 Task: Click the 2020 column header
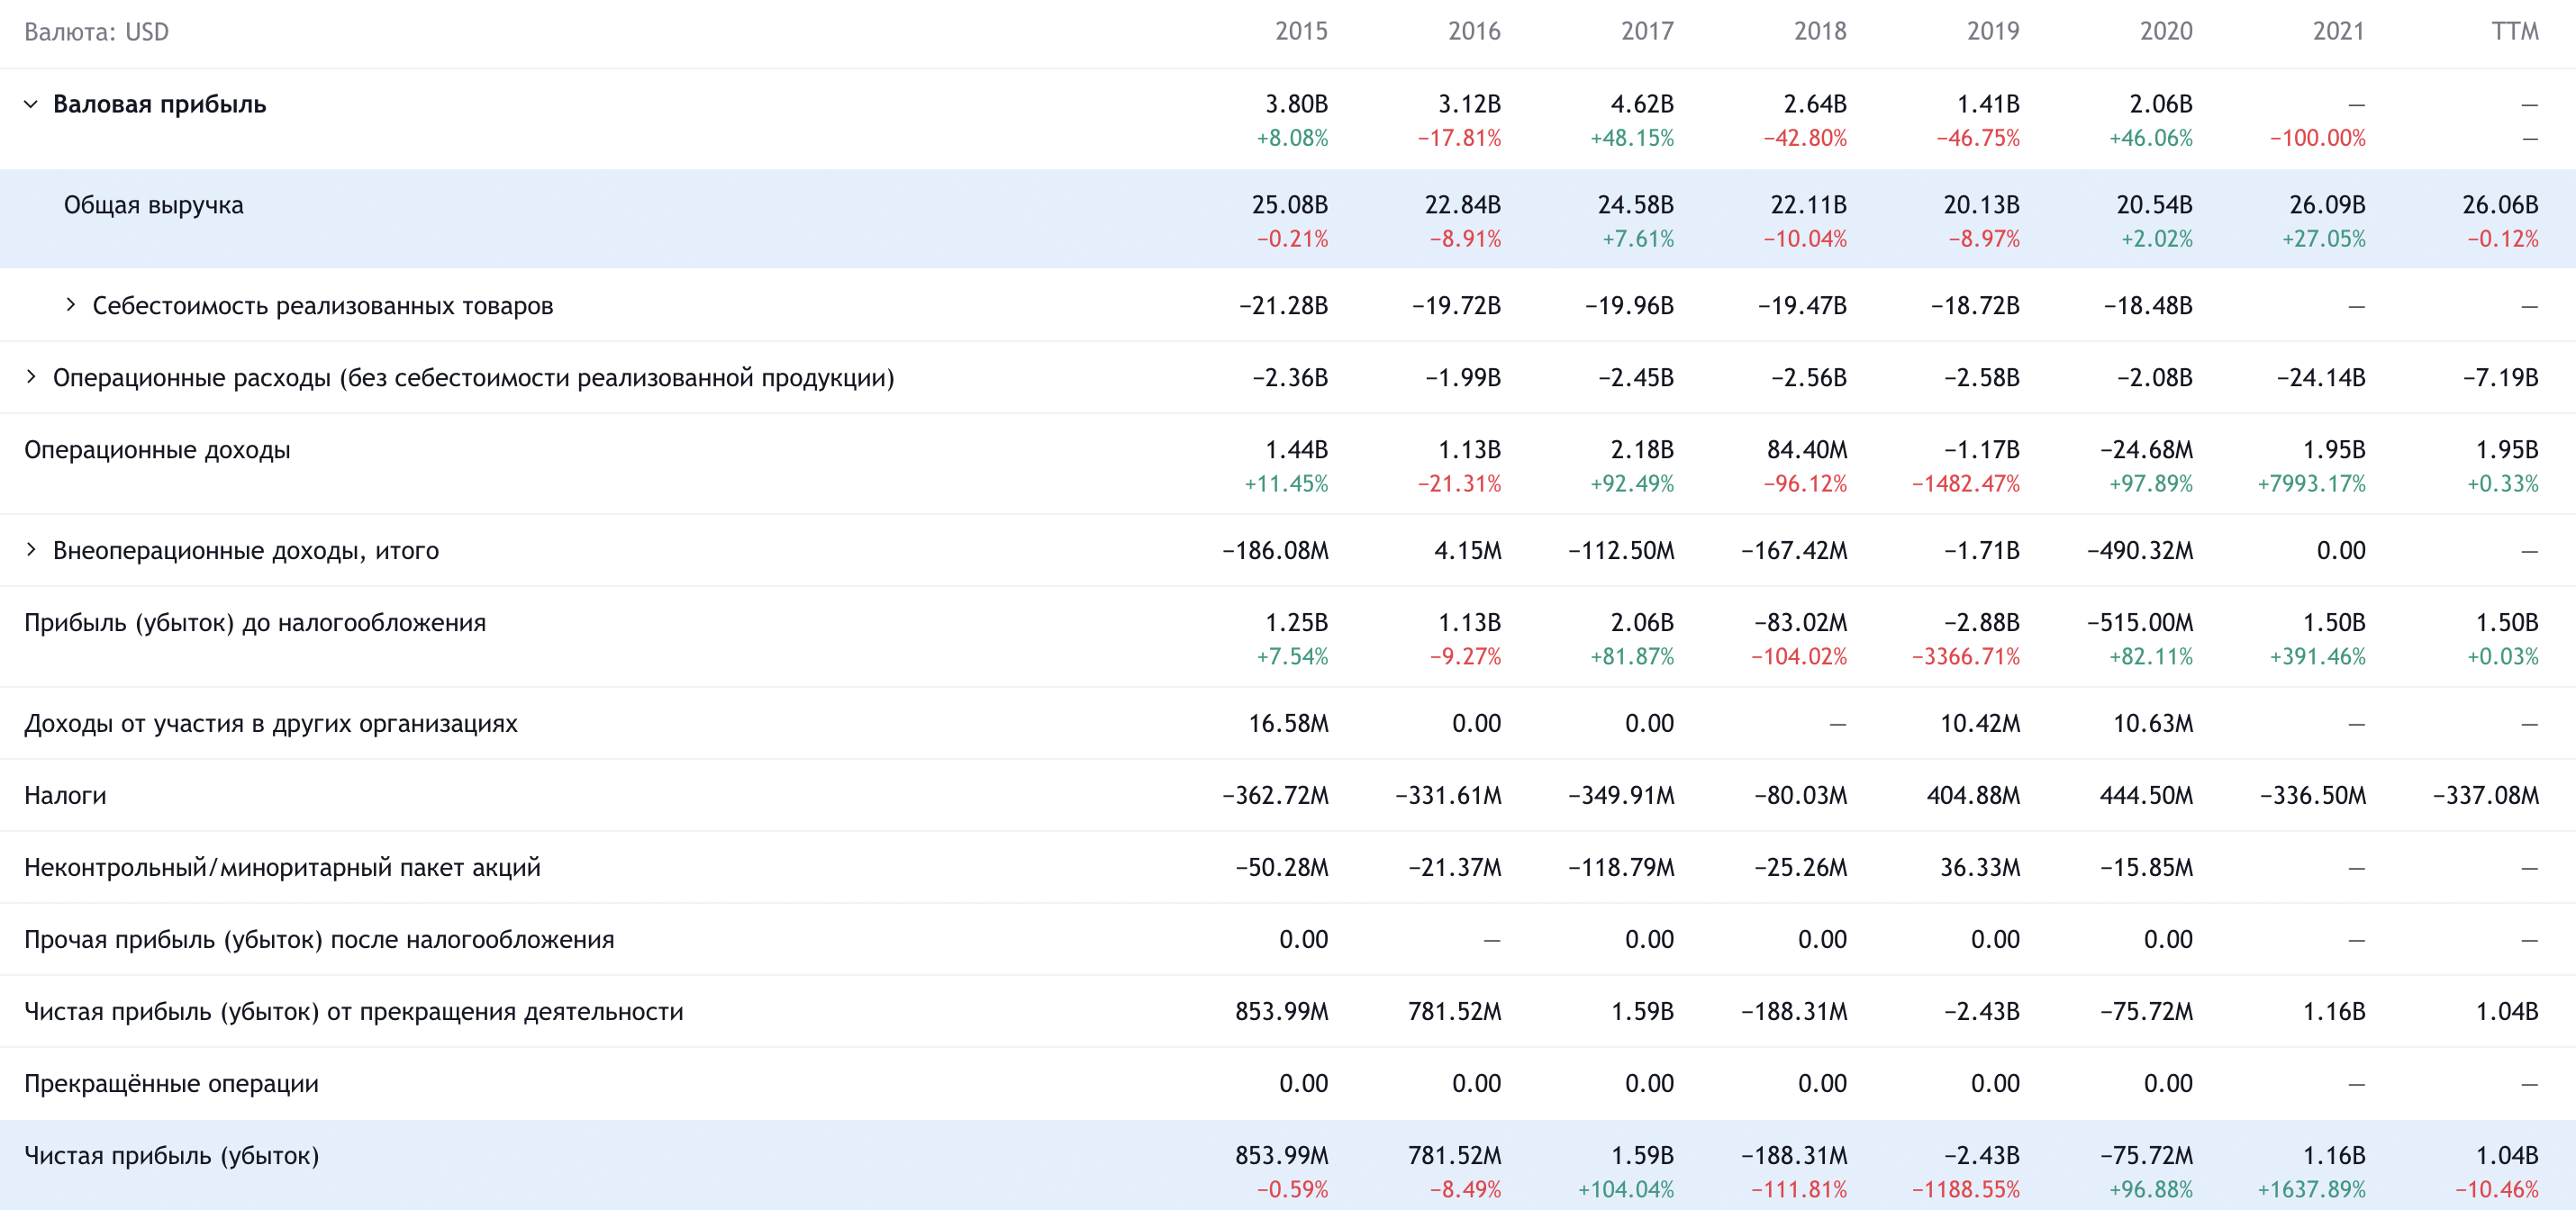2166,32
